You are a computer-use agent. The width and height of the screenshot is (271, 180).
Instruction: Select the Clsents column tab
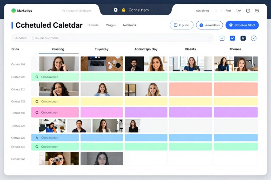point(190,49)
